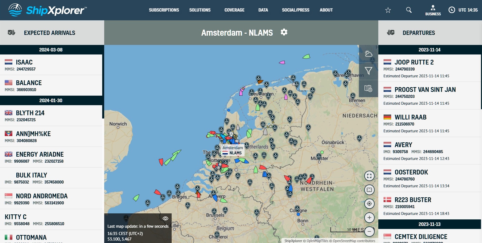Viewport: 482px width, 243px height.
Task: Open the KITTY C vessel entry
Action: click(51, 220)
